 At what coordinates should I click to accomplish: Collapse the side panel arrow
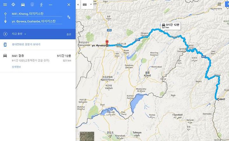point(78,4)
